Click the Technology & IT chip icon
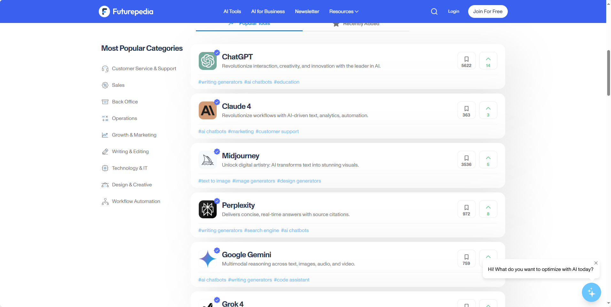 [105, 168]
